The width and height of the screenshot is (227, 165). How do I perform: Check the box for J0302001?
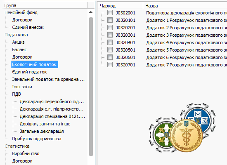coord(110,13)
